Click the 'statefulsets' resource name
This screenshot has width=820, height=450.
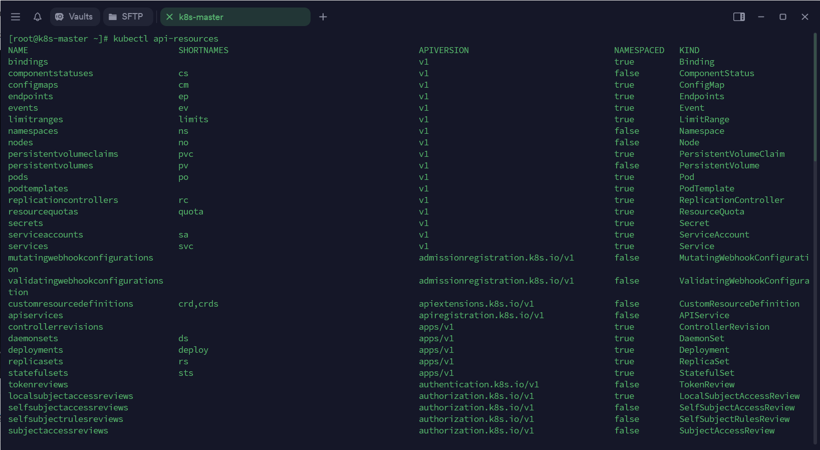click(38, 373)
